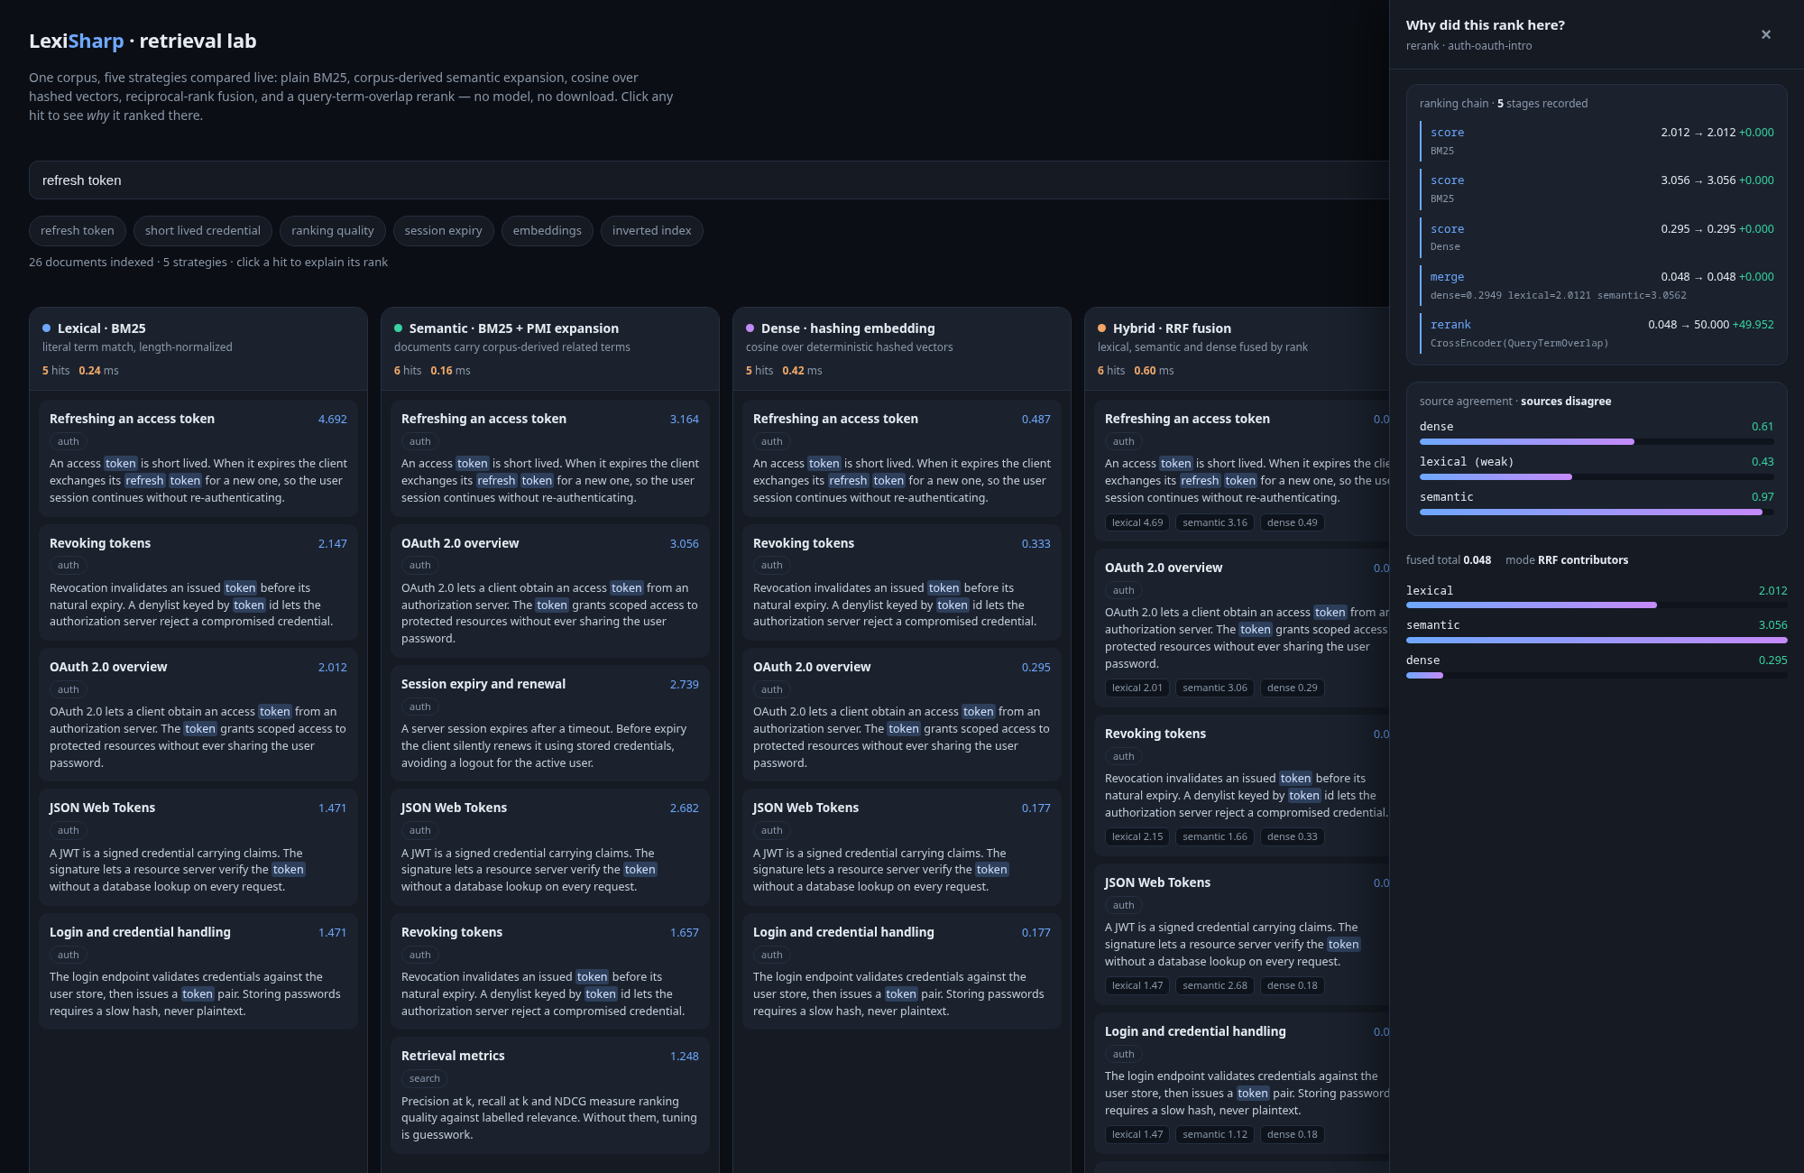The width and height of the screenshot is (1804, 1173).
Task: Open Lexical hit 'OAuth 2.0 overview'
Action: (x=198, y=714)
